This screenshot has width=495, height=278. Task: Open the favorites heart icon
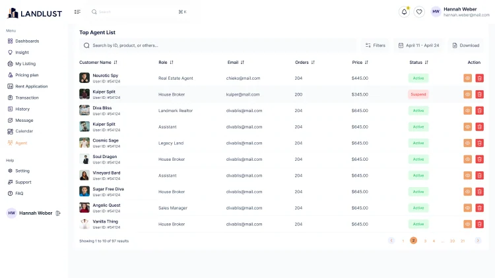click(x=419, y=12)
